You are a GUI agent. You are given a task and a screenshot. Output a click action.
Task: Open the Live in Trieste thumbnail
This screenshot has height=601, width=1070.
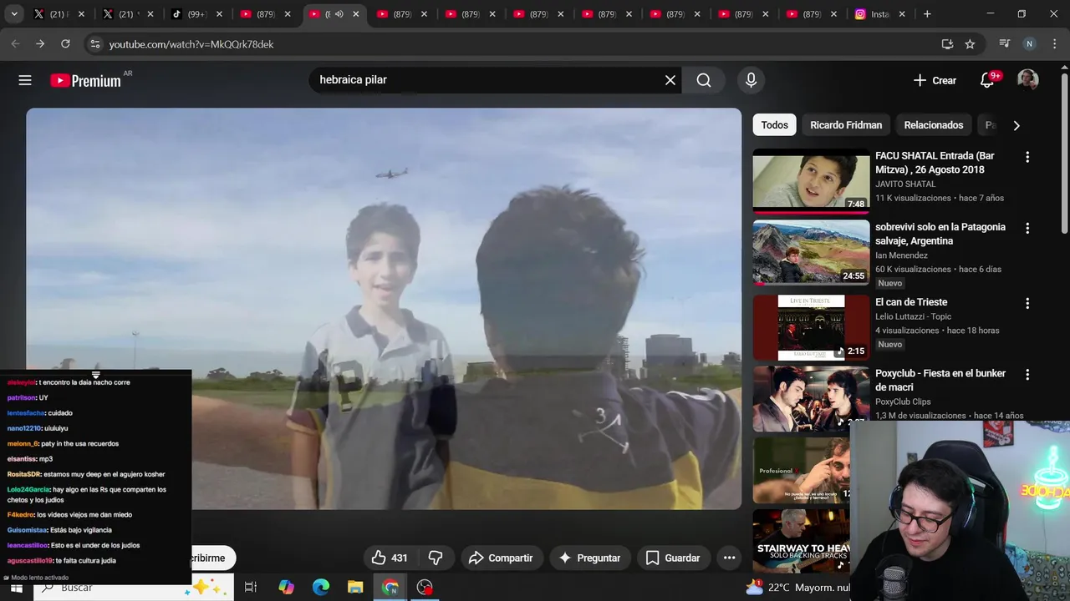(x=811, y=327)
